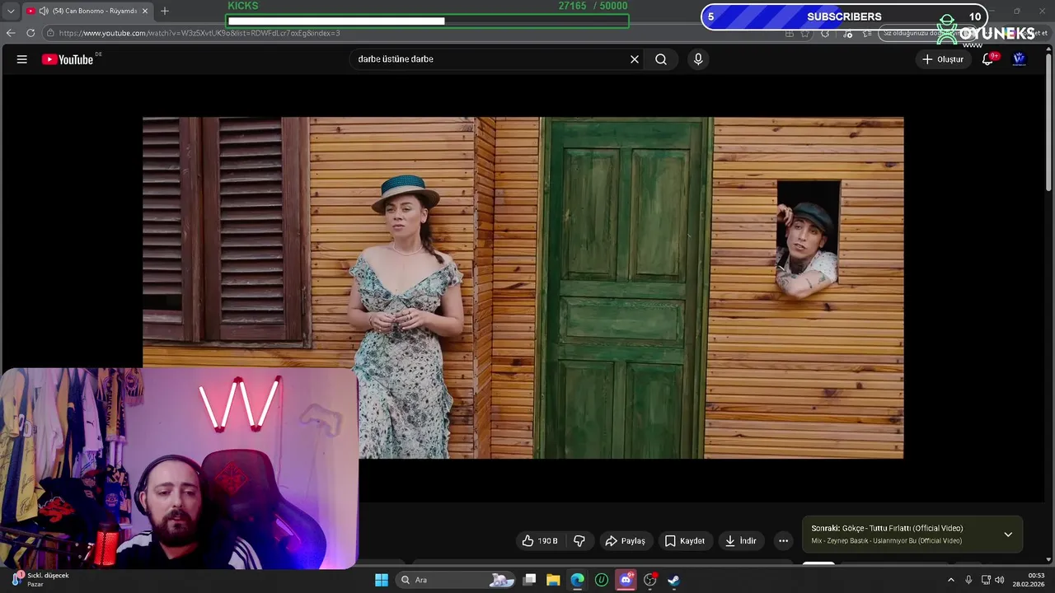The width and height of the screenshot is (1055, 593).
Task: Start voice search with microphone icon
Action: tap(698, 59)
